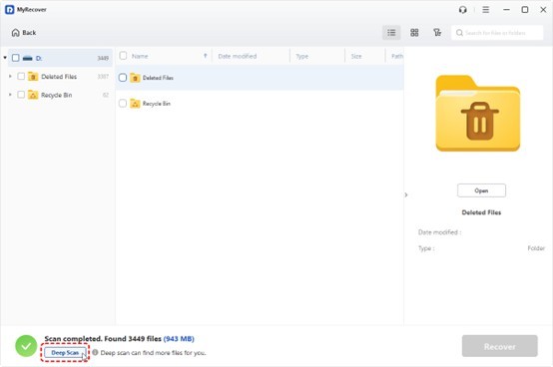Screen dimensions: 553x367
Task: Click Recycle Bin folder icon in list
Action: coord(135,103)
